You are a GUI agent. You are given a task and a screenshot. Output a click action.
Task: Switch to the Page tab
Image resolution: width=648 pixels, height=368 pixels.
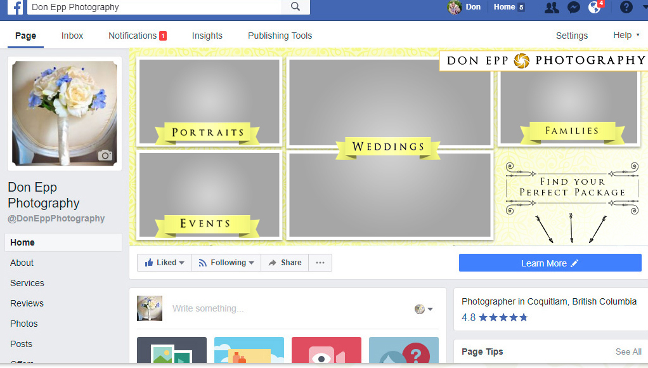click(25, 36)
